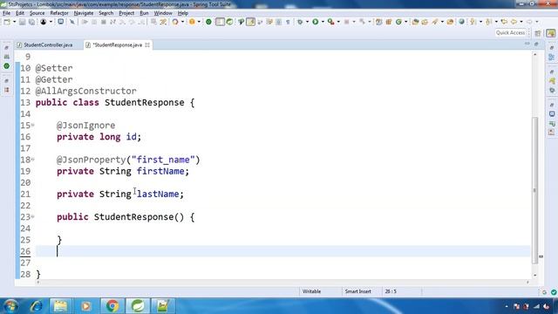
Task: Maximize the editor area
Action: pyautogui.click(x=536, y=44)
